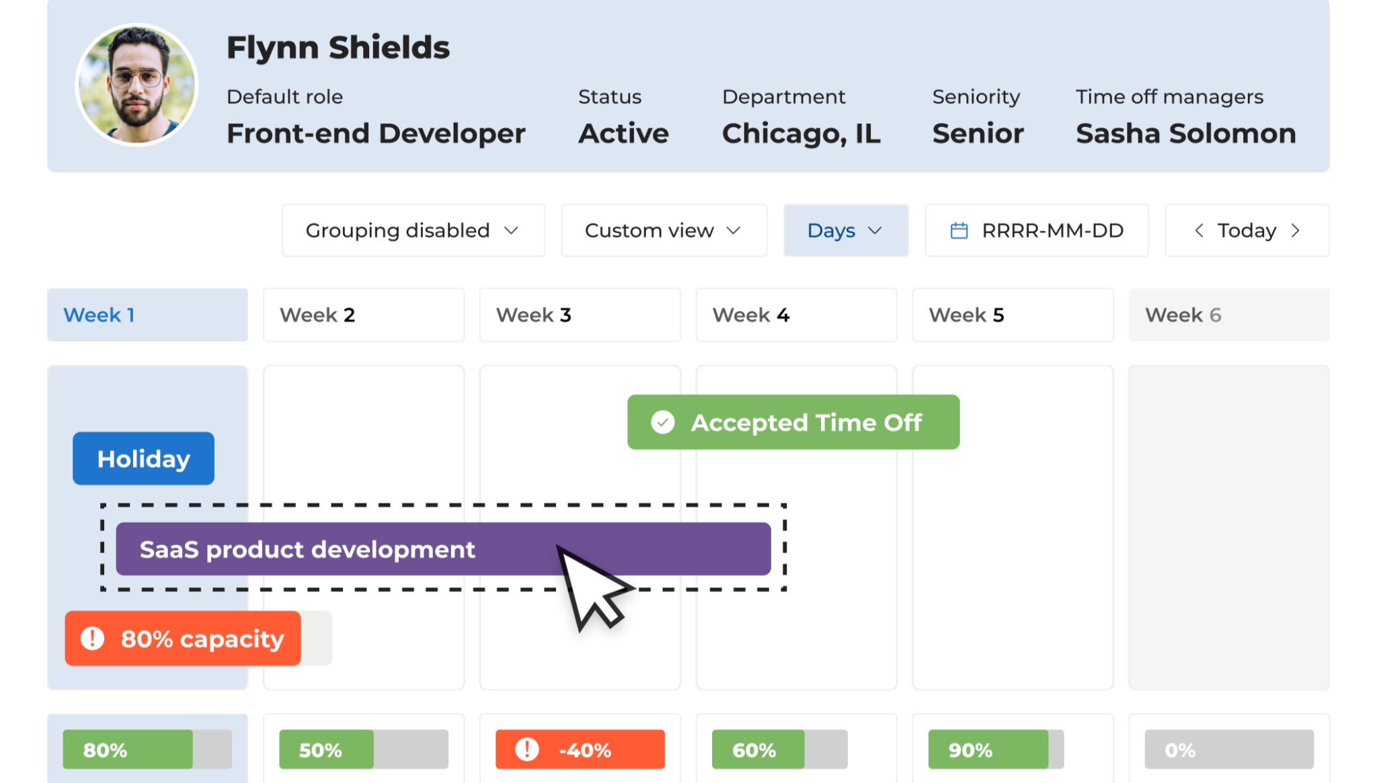Go to previous period with left chevron
This screenshot has height=783, width=1377.
click(x=1199, y=231)
